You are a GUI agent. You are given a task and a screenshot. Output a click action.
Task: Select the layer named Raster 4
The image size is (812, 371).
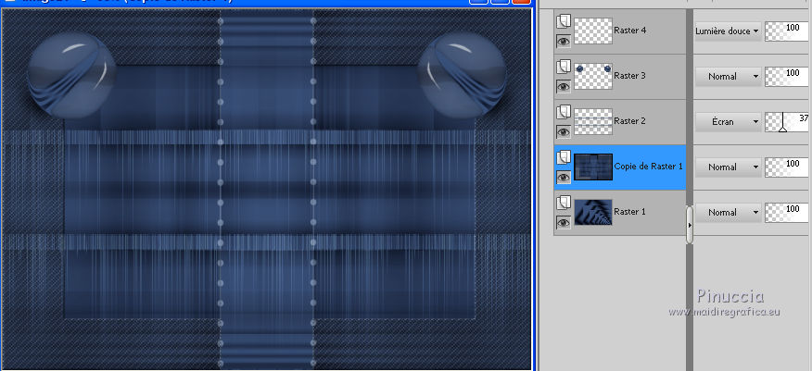click(629, 31)
